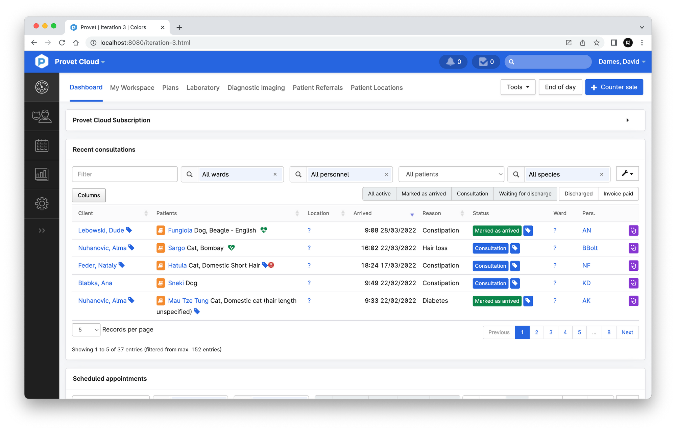Click the tag icon beside Sargo's Consultation status
The height and width of the screenshot is (431, 676).
tap(515, 248)
